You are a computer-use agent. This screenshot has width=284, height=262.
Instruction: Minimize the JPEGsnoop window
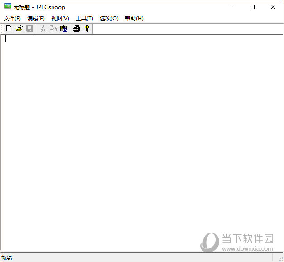coord(232,7)
